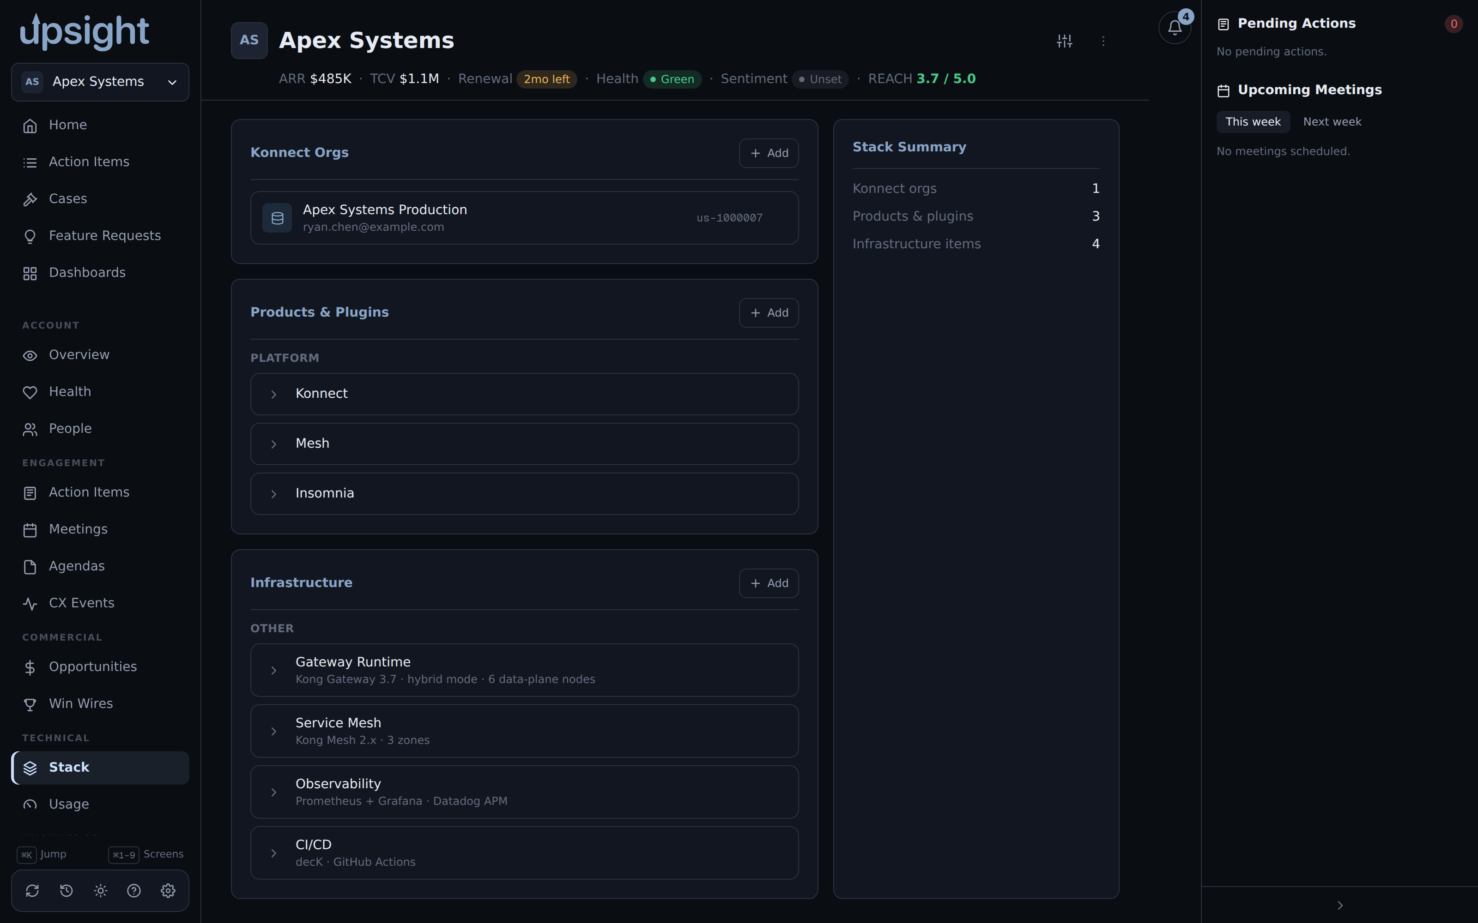Open the help question-mark icon
This screenshot has height=923, width=1478.
[134, 891]
